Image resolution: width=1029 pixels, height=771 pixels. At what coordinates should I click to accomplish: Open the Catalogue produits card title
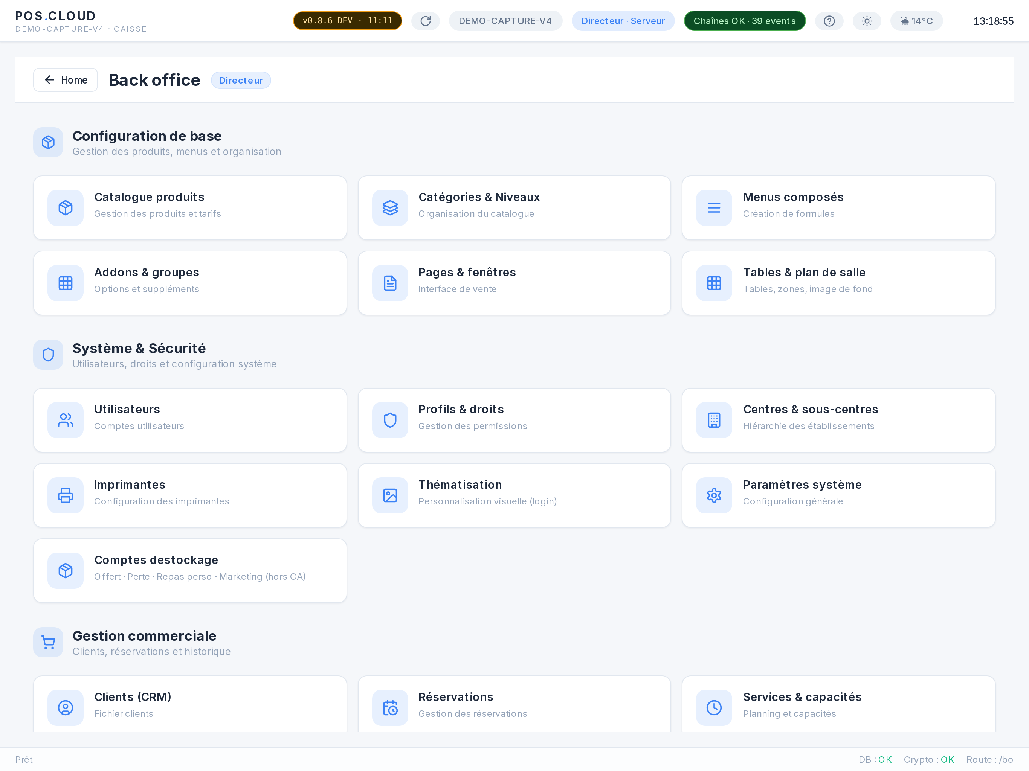pyautogui.click(x=149, y=197)
